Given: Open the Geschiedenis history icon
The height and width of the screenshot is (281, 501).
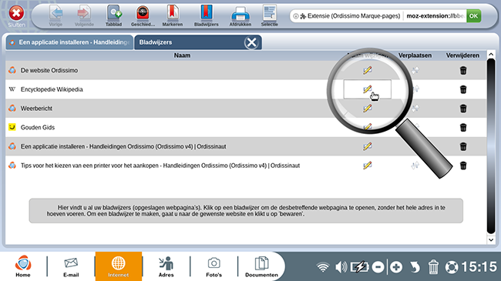Looking at the screenshot, I should [143, 15].
